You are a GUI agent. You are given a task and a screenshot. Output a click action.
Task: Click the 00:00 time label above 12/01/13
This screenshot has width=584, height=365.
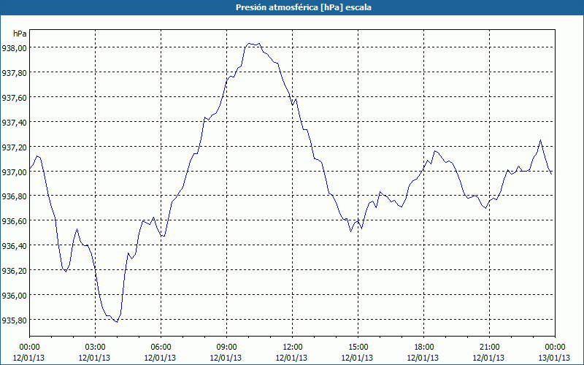(x=29, y=347)
